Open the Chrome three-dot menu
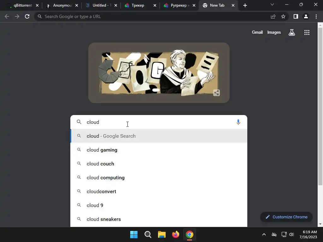Screen dimensions: 323x242 click(316, 16)
